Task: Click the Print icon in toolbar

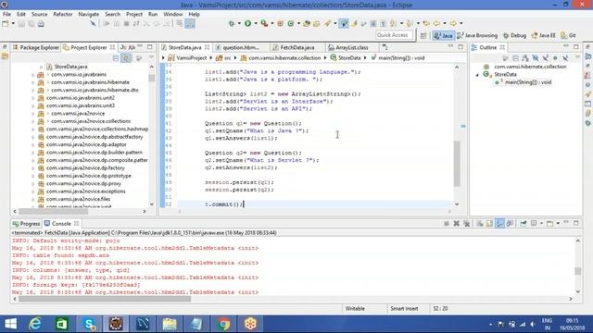Action: tap(41, 24)
